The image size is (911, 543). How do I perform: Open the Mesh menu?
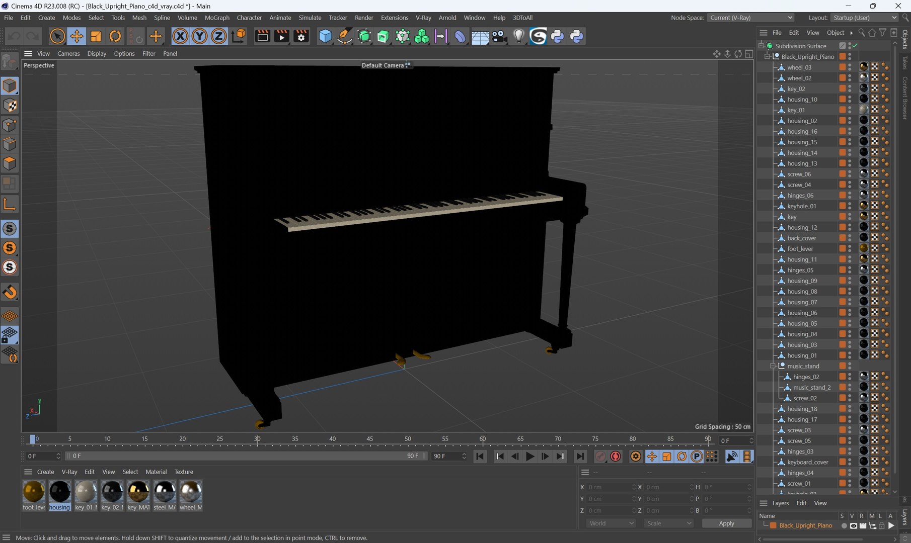click(139, 18)
